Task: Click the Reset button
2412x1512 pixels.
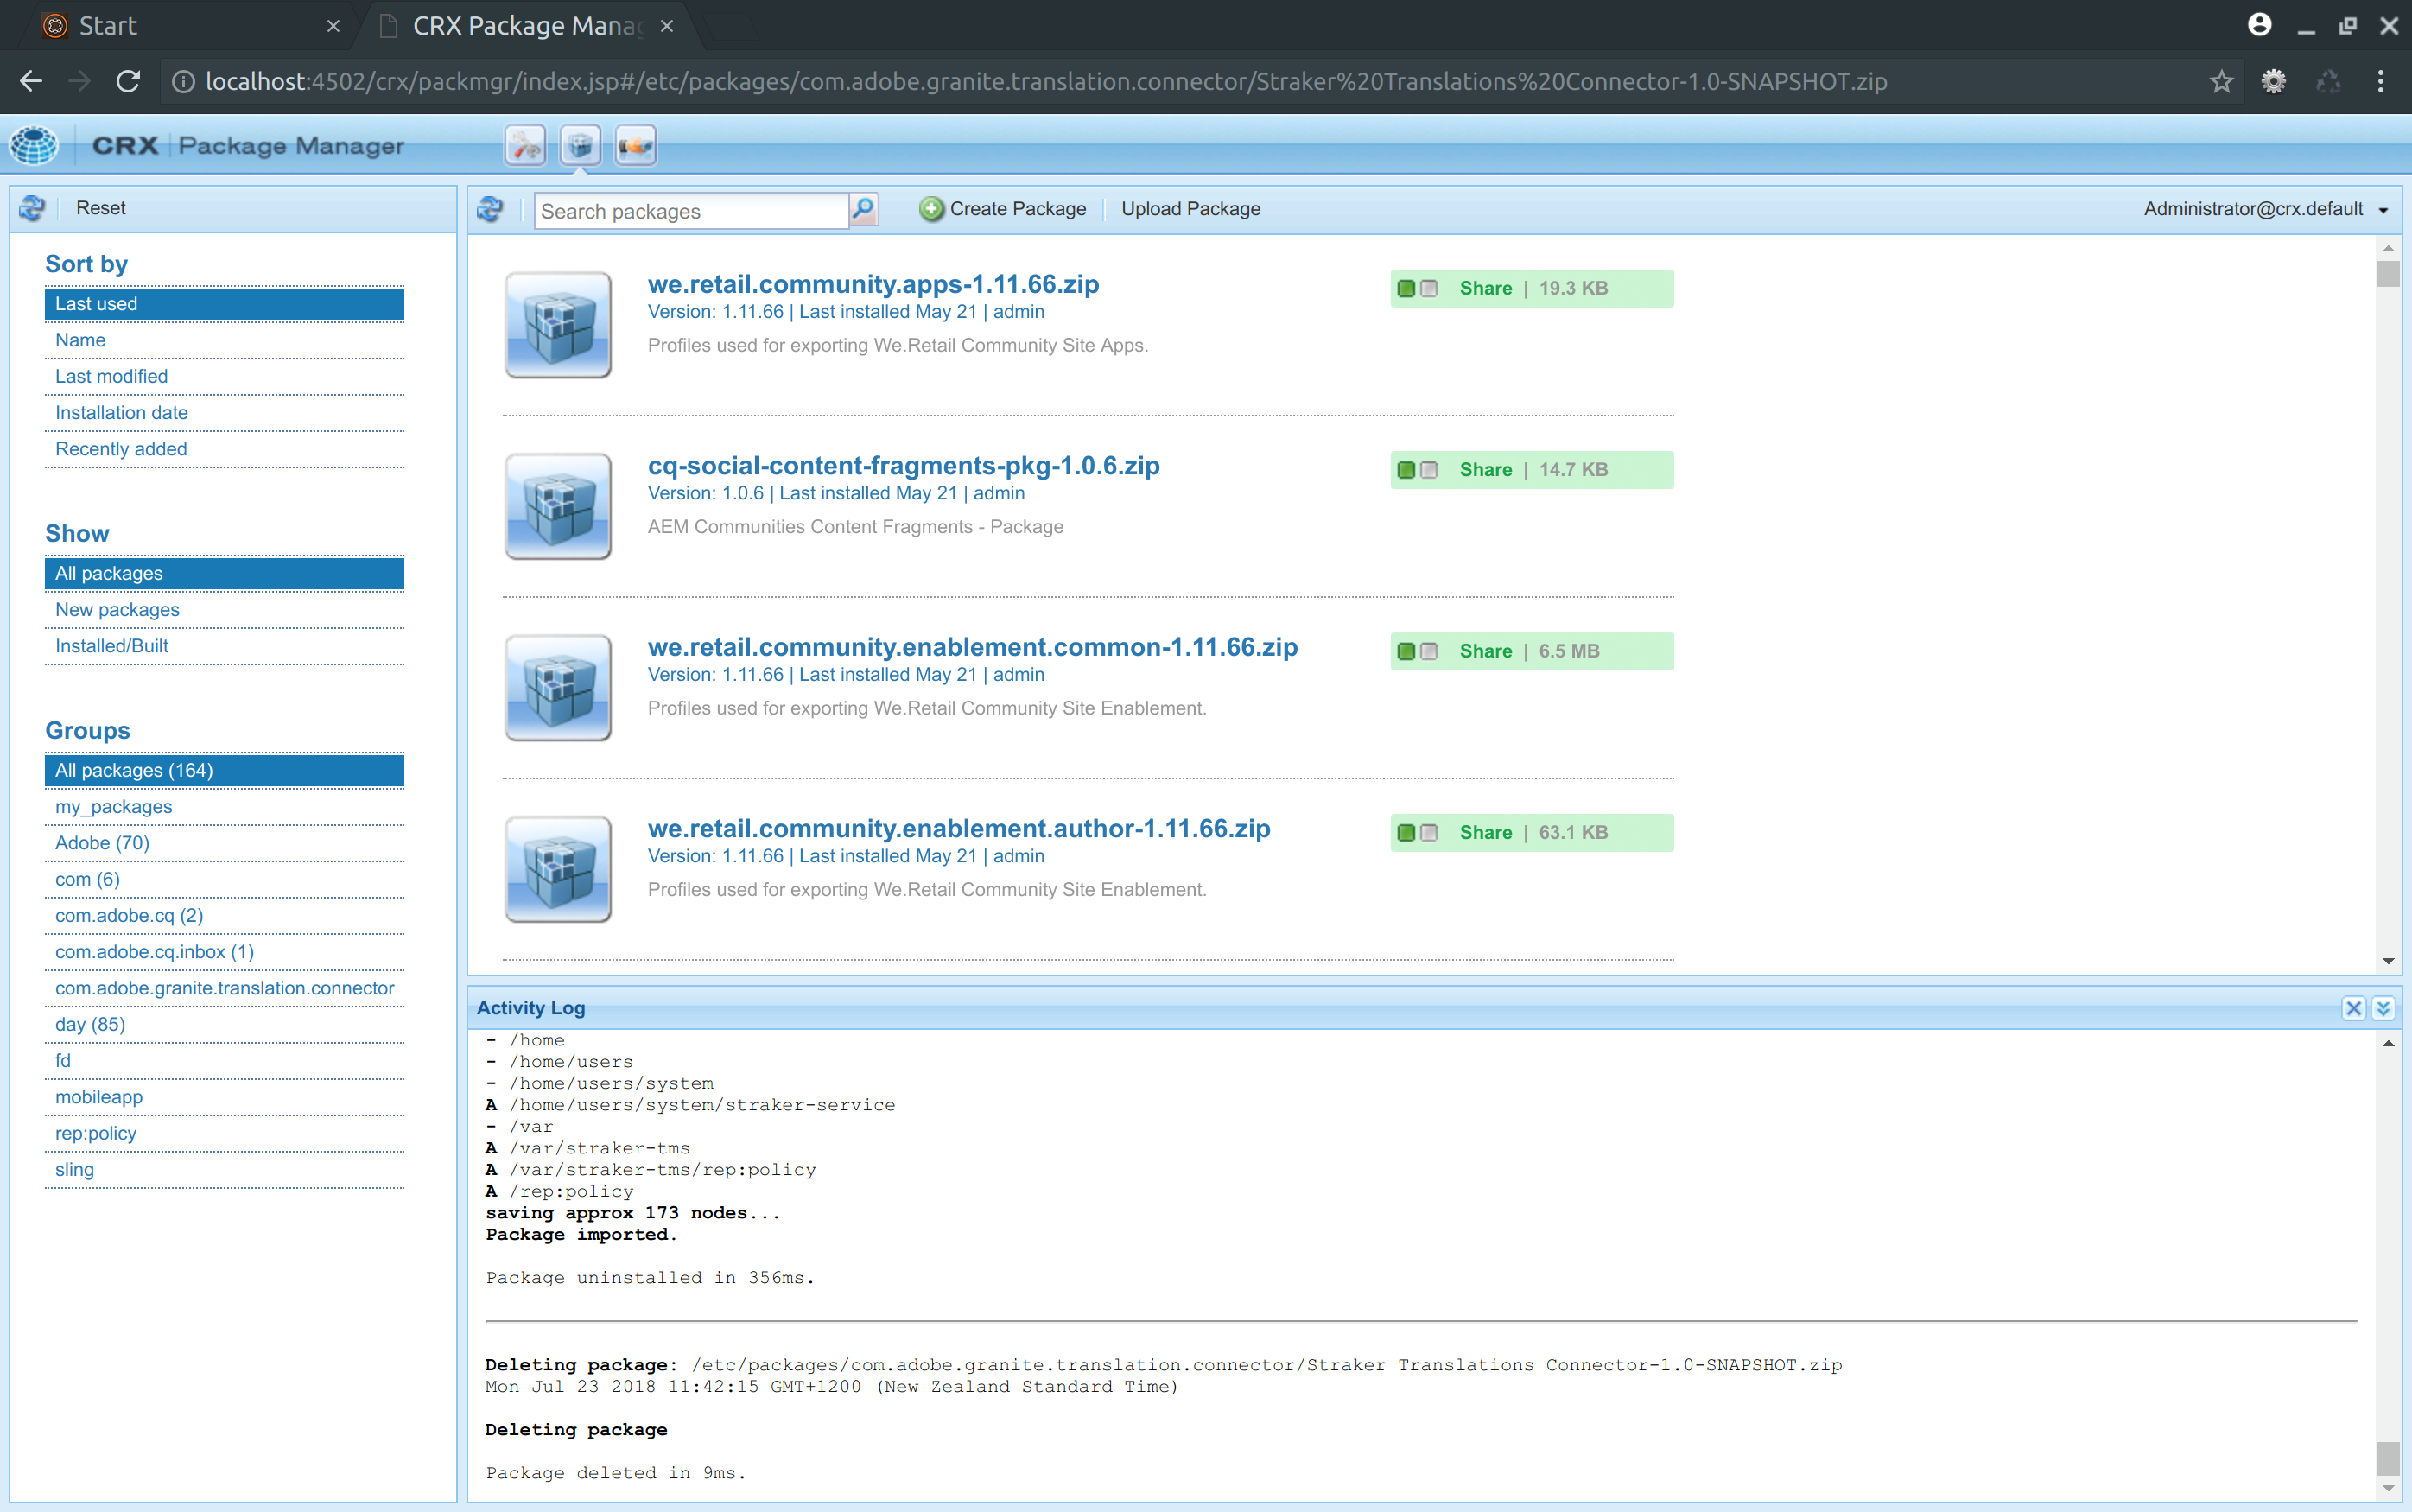Action: tap(101, 208)
